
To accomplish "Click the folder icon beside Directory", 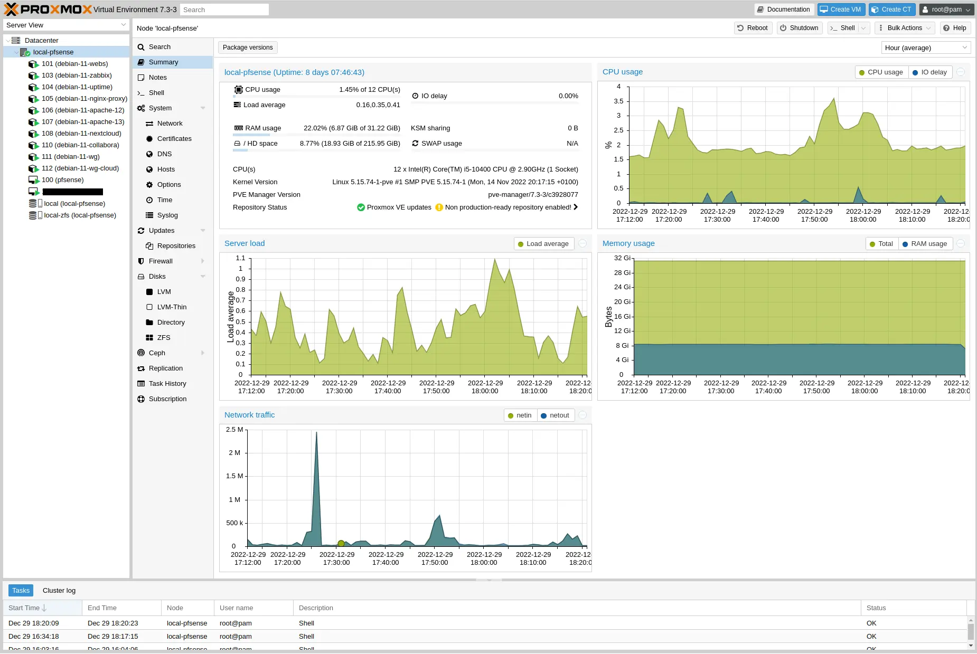I will [149, 323].
